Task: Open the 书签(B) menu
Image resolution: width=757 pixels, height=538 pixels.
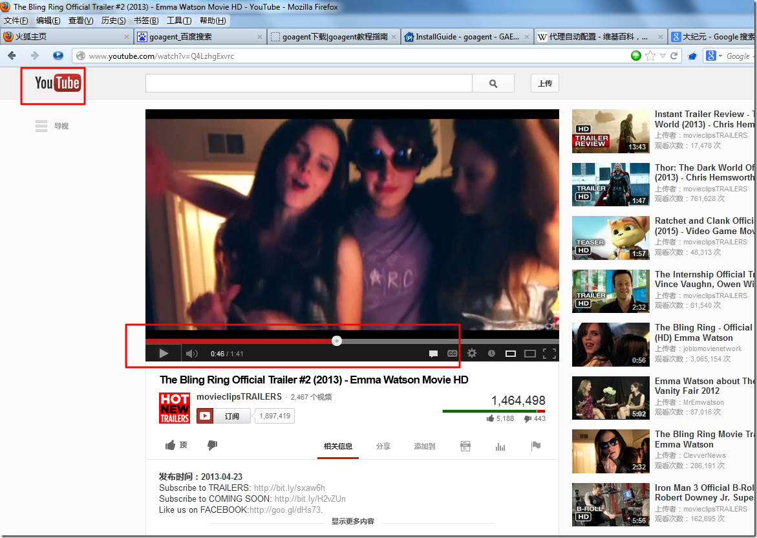Action: (x=146, y=20)
